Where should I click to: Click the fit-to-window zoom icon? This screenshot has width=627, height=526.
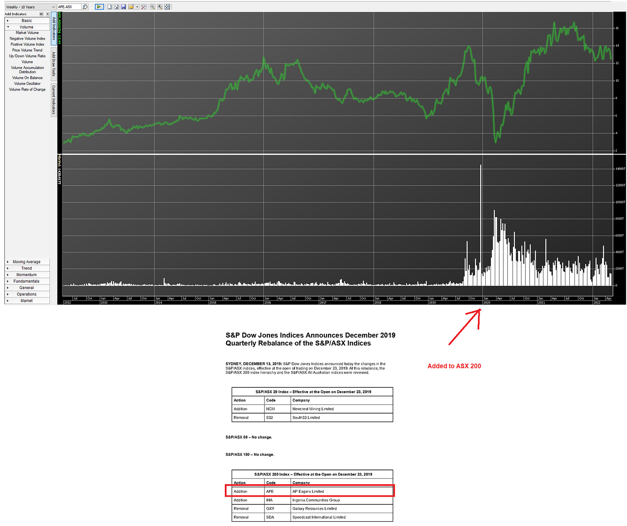click(167, 7)
